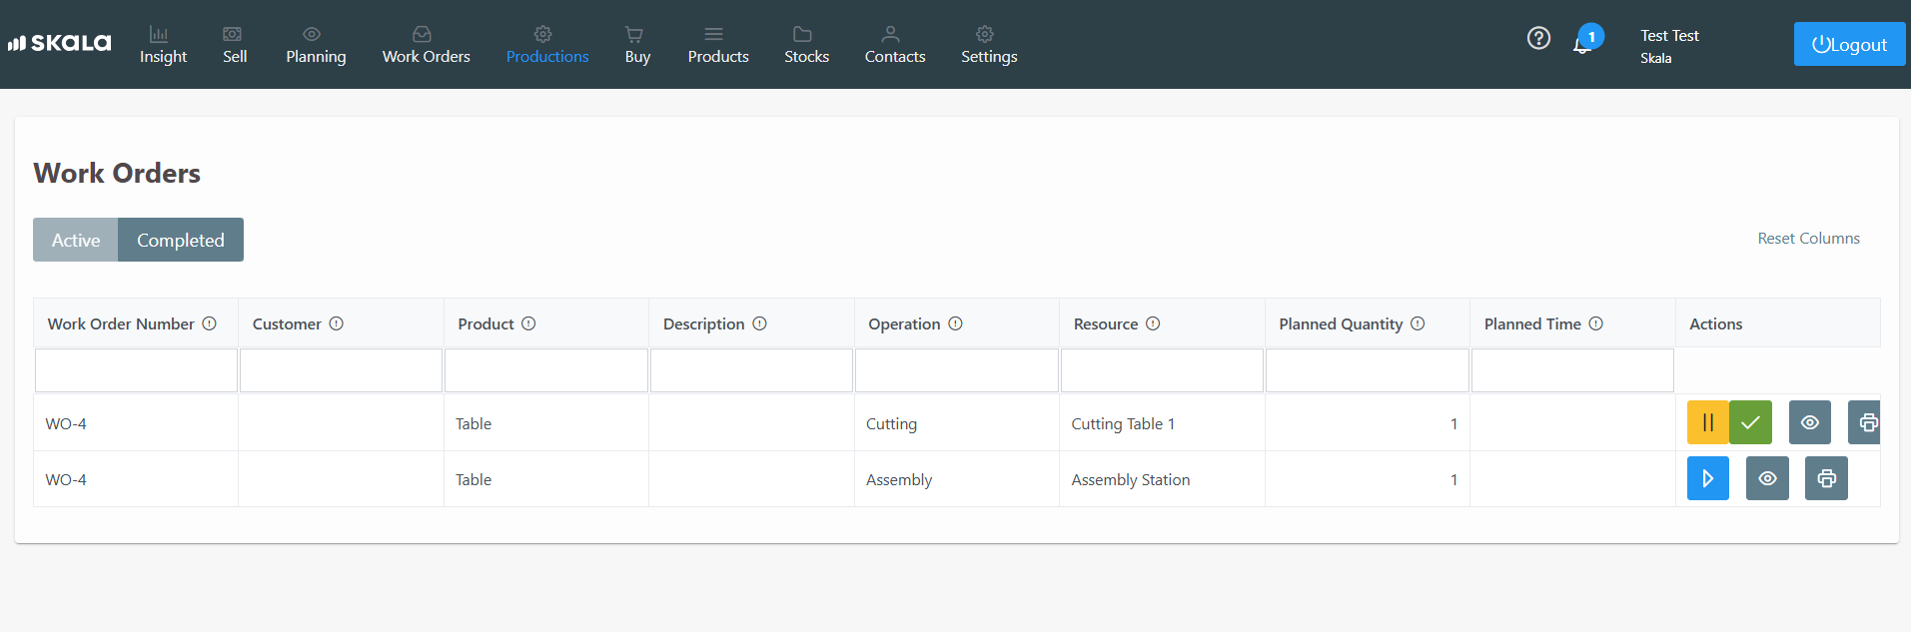Select the Active work orders tab
1911x632 pixels.
tap(76, 240)
